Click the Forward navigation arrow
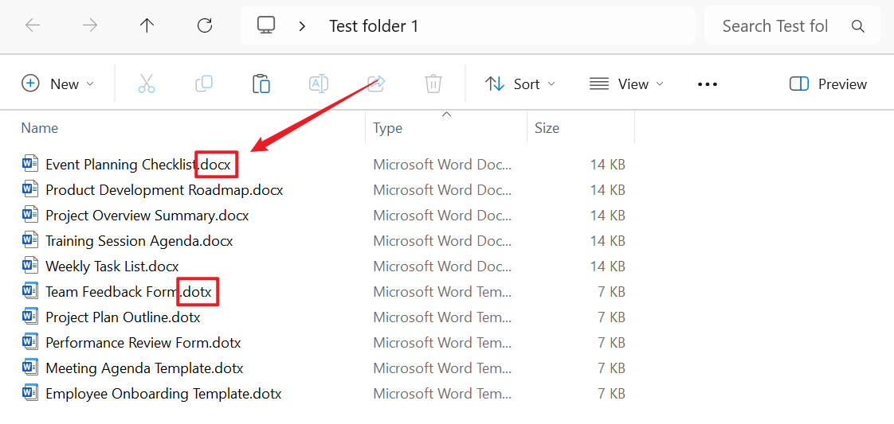Viewport: 894px width, 424px height. 90,25
